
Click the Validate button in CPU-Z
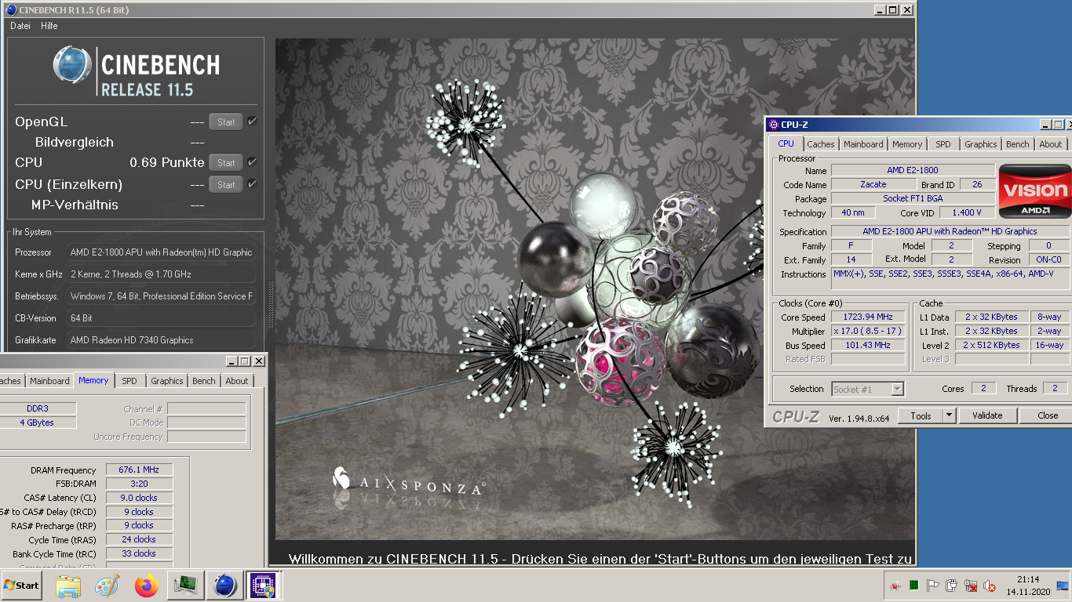click(x=987, y=415)
